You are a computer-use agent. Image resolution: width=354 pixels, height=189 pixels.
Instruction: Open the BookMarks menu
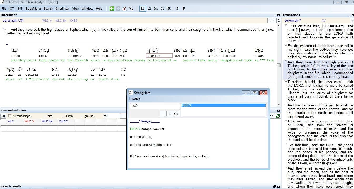coord(33,9)
